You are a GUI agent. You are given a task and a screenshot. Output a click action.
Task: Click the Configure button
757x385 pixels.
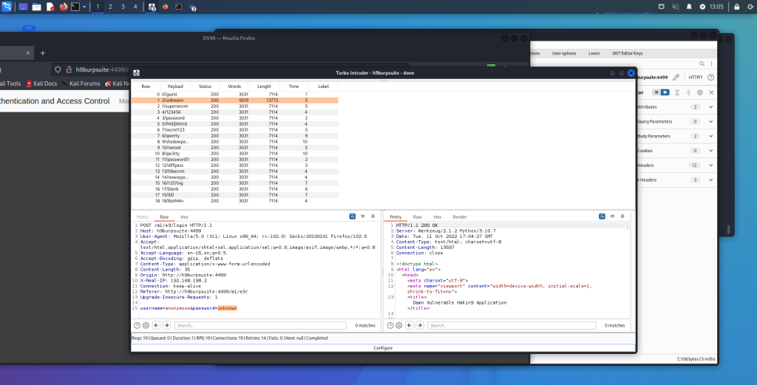[x=384, y=348]
